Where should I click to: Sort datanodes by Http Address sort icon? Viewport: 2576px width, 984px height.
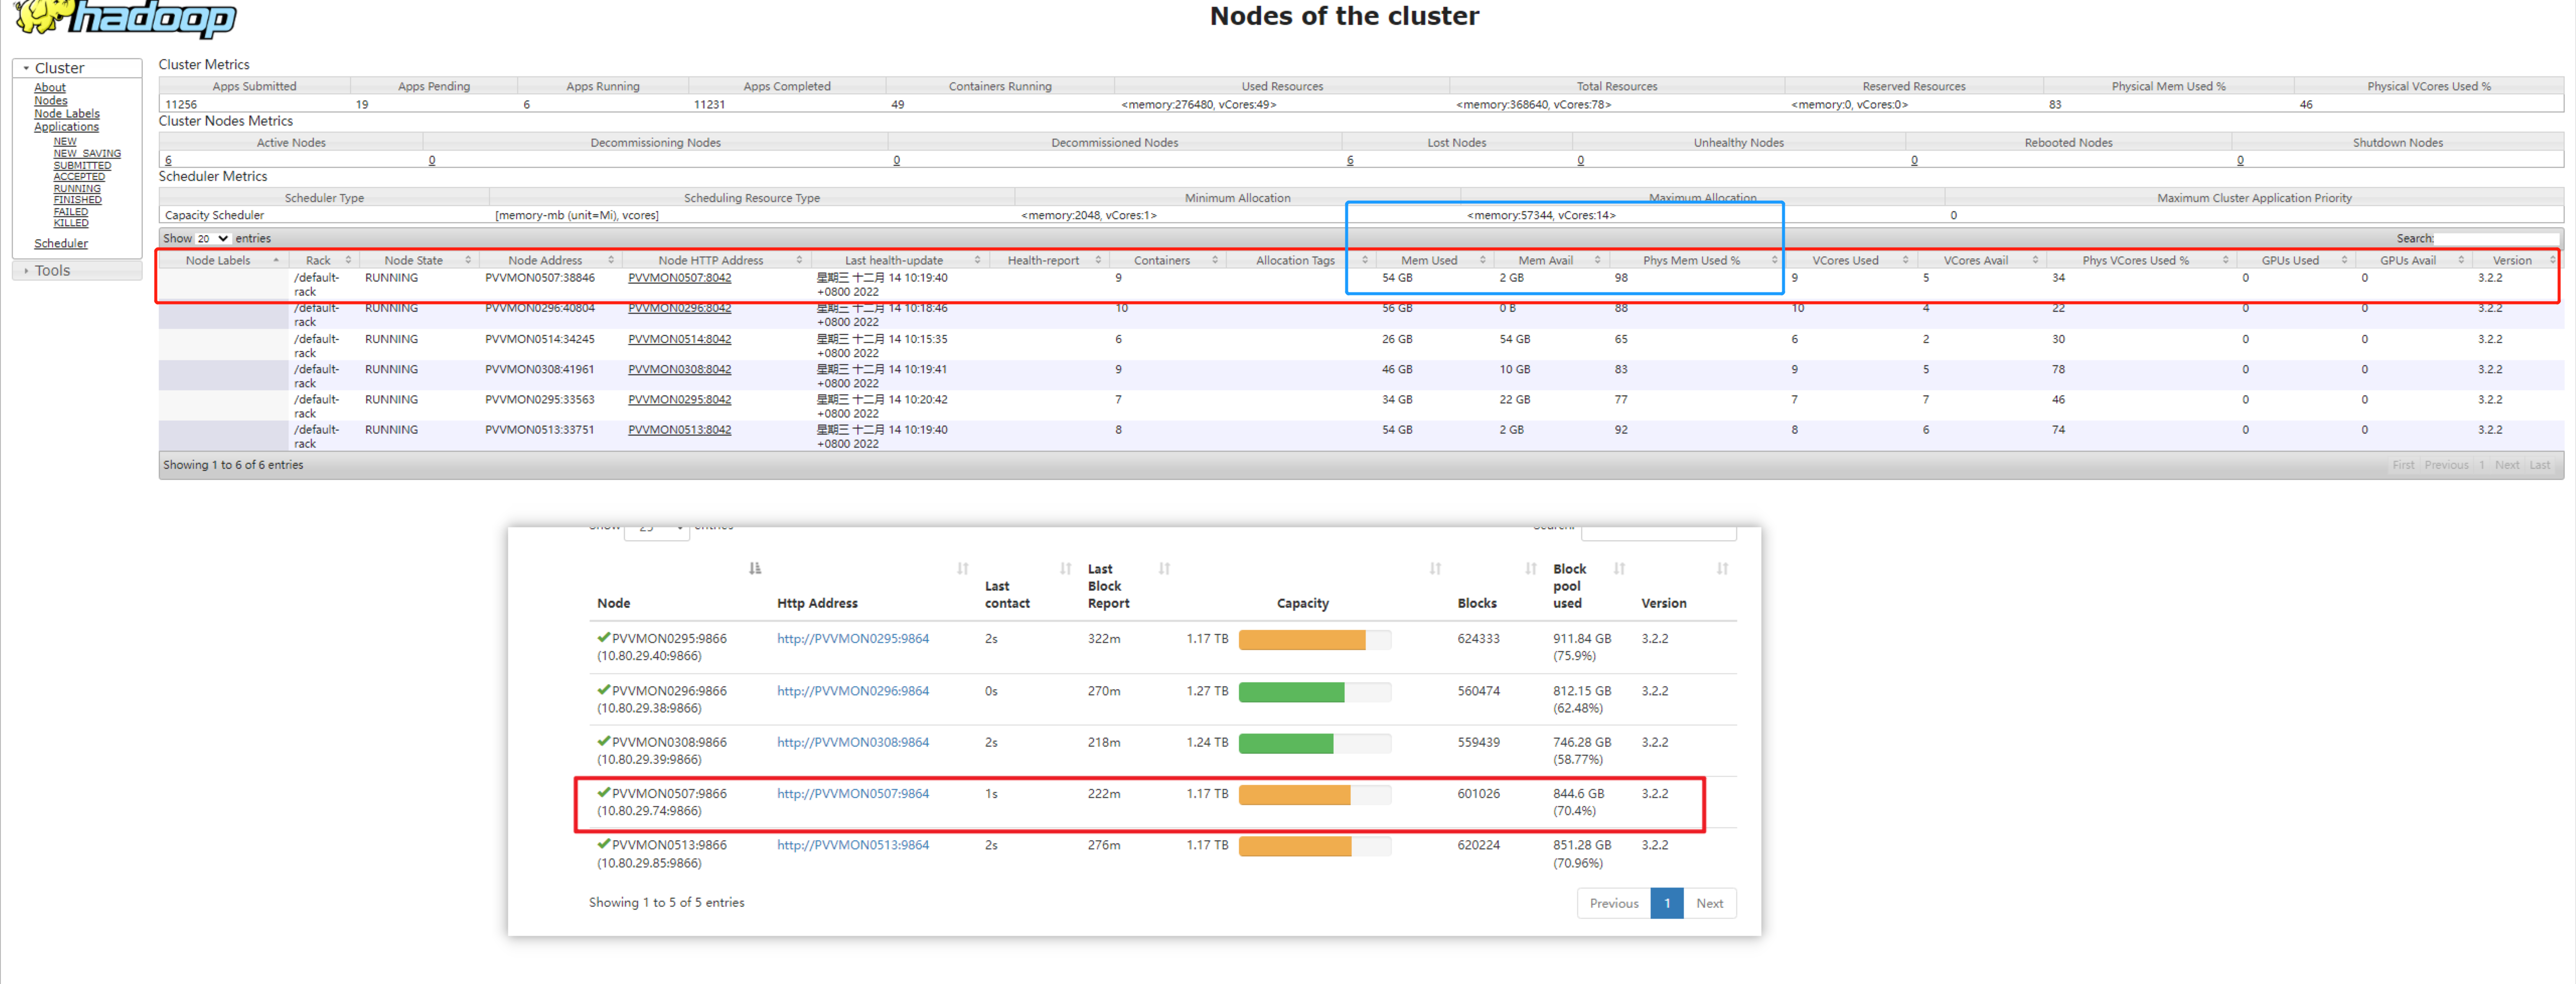[x=963, y=569]
